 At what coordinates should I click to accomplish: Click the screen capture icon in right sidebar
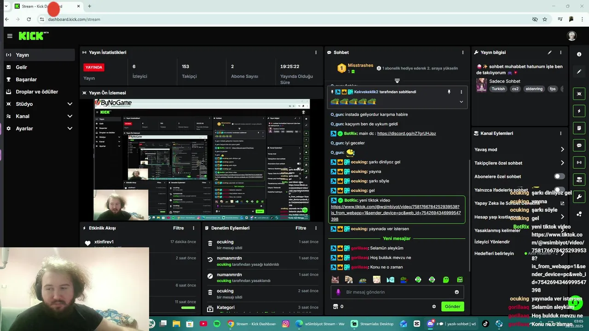(579, 94)
